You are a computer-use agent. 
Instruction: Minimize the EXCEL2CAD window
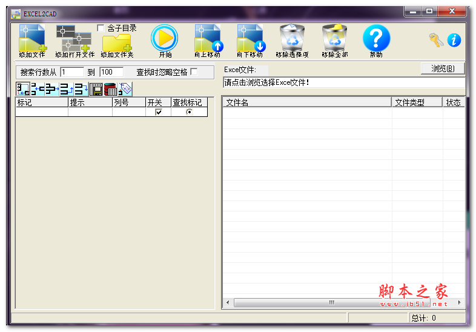(x=412, y=12)
